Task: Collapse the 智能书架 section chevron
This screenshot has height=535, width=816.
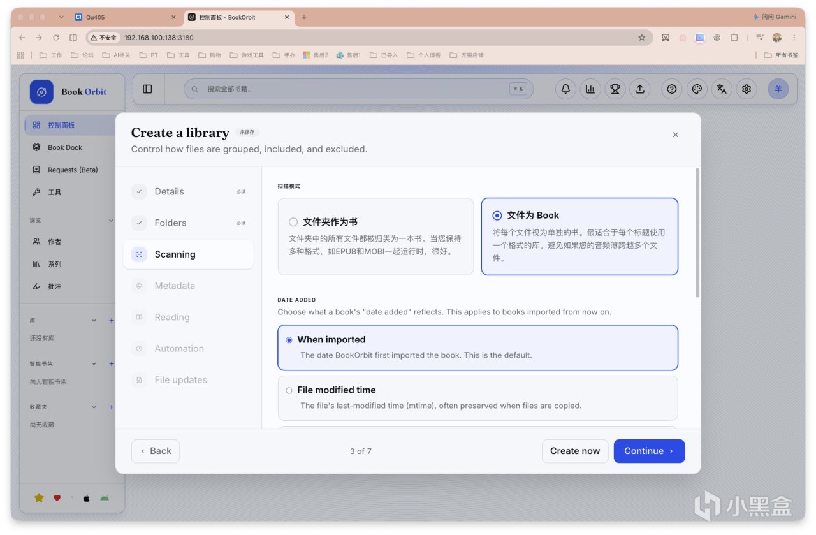Action: tap(94, 363)
